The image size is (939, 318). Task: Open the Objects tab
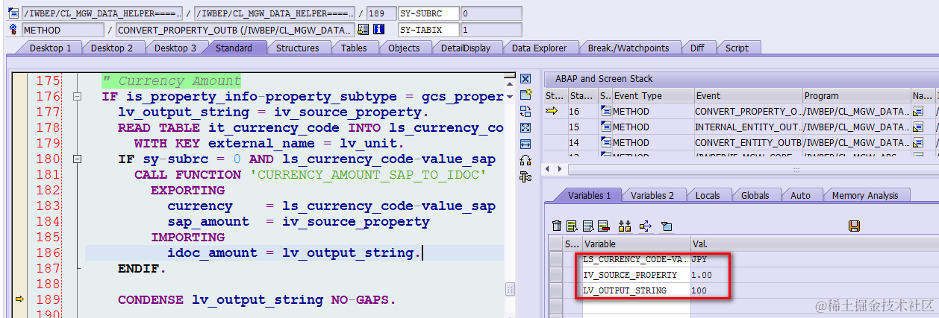[x=404, y=48]
